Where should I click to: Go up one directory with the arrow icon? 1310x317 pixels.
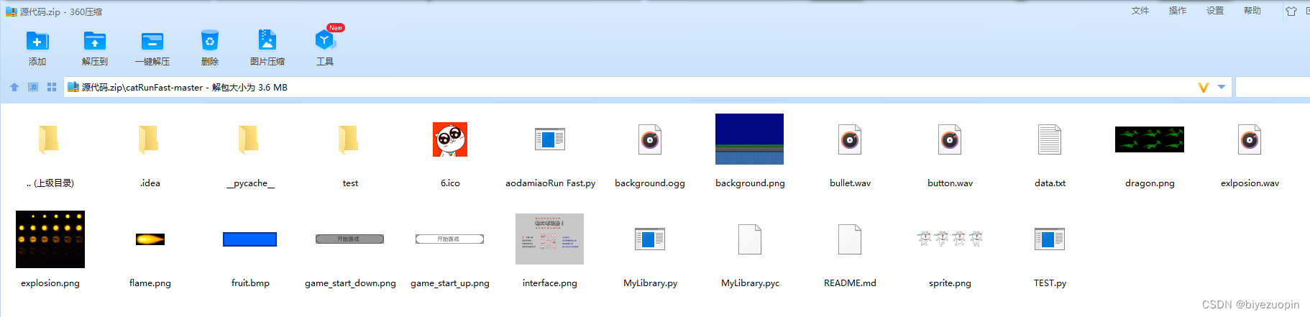[x=14, y=87]
